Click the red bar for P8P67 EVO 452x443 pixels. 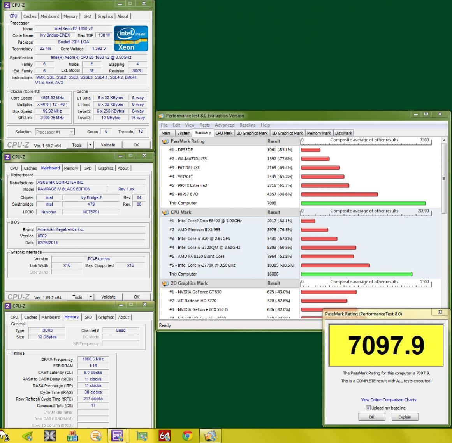339,194
